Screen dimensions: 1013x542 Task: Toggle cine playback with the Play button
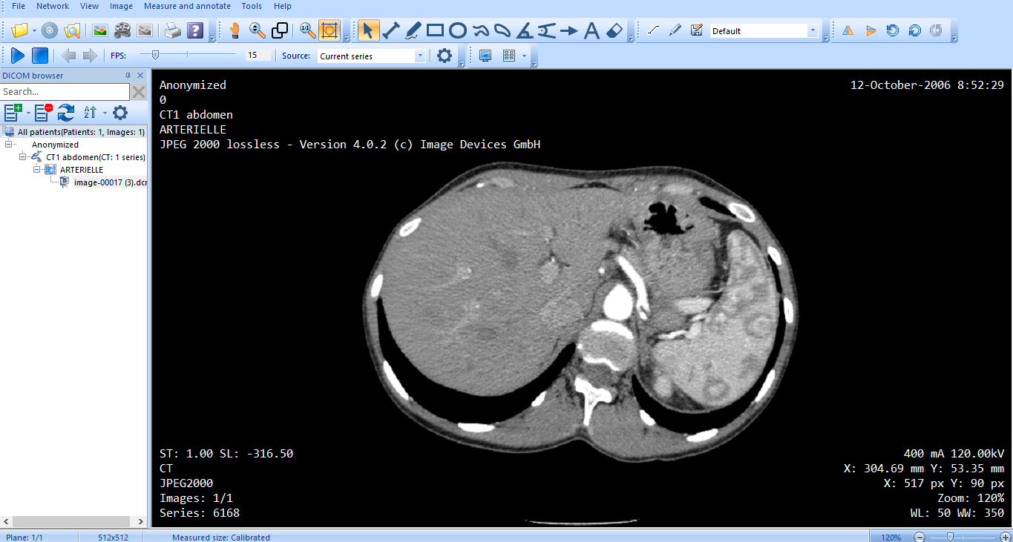point(17,55)
